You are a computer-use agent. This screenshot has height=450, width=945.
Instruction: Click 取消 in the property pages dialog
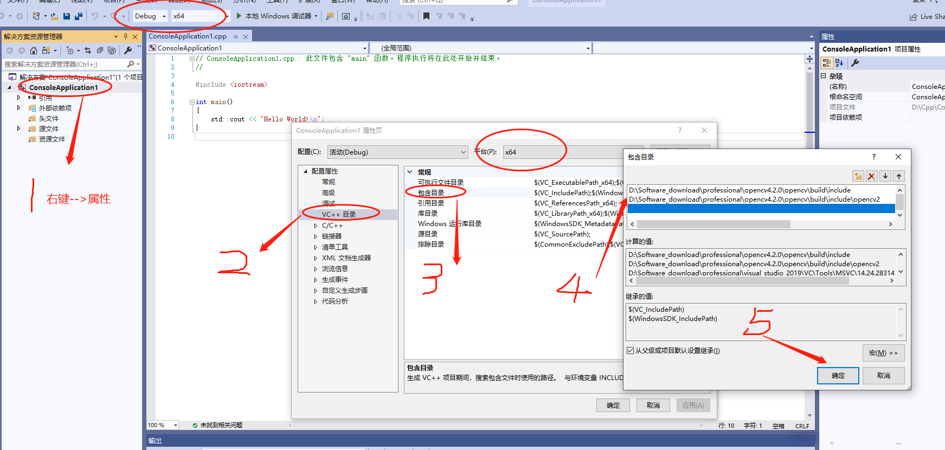[653, 406]
